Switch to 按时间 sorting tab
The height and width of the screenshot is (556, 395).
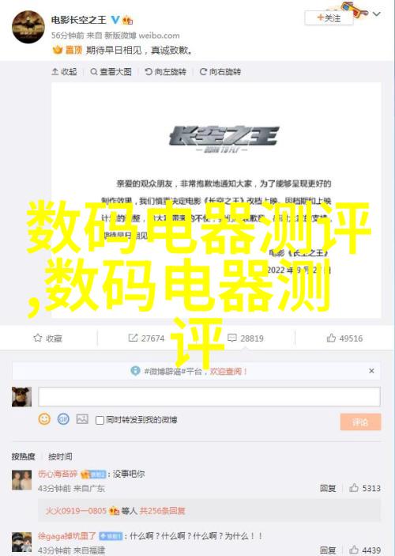(x=60, y=456)
